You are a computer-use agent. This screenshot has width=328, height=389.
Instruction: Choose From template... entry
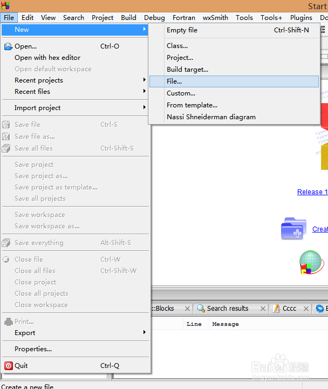(234, 105)
